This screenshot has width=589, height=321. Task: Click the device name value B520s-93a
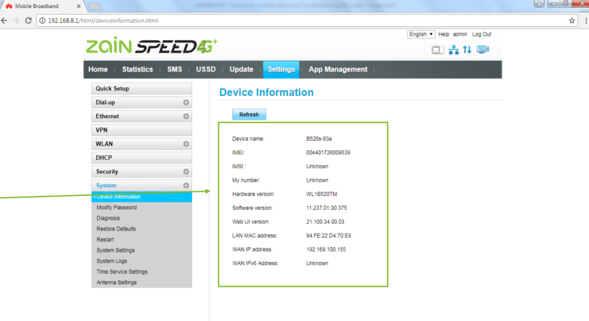point(319,139)
